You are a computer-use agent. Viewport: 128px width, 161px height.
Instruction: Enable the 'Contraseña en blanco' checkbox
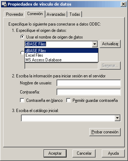click(22, 100)
